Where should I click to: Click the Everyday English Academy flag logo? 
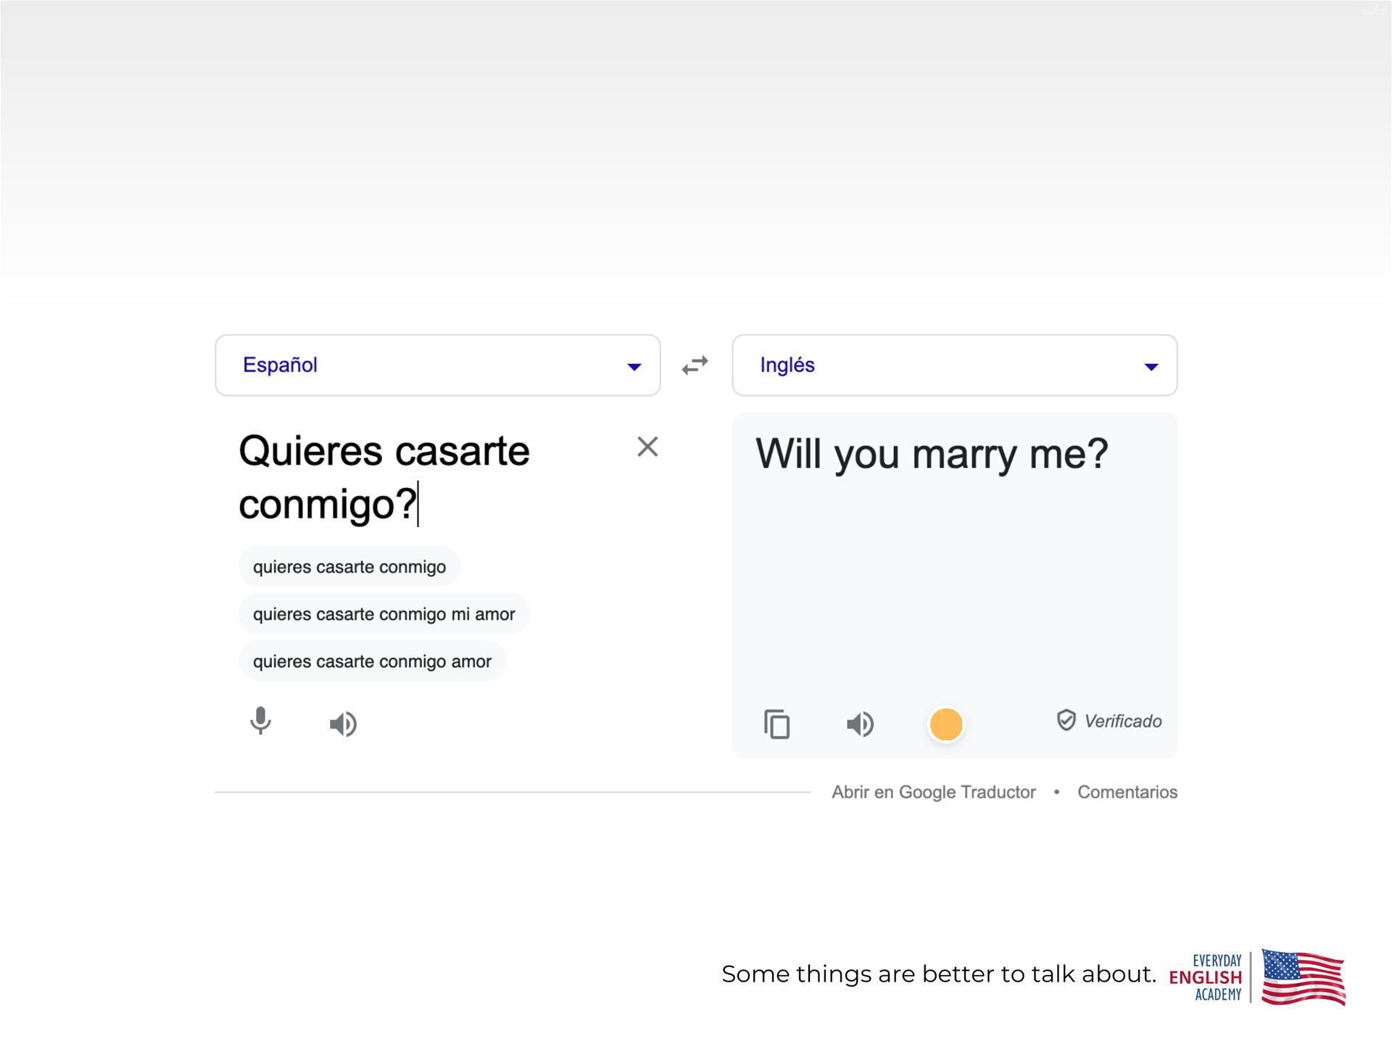click(1302, 977)
